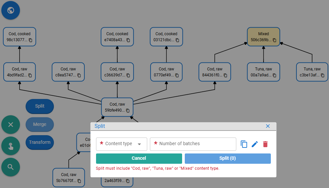Copy ID of Cod, raw 0770ef49 node

click(x=177, y=75)
